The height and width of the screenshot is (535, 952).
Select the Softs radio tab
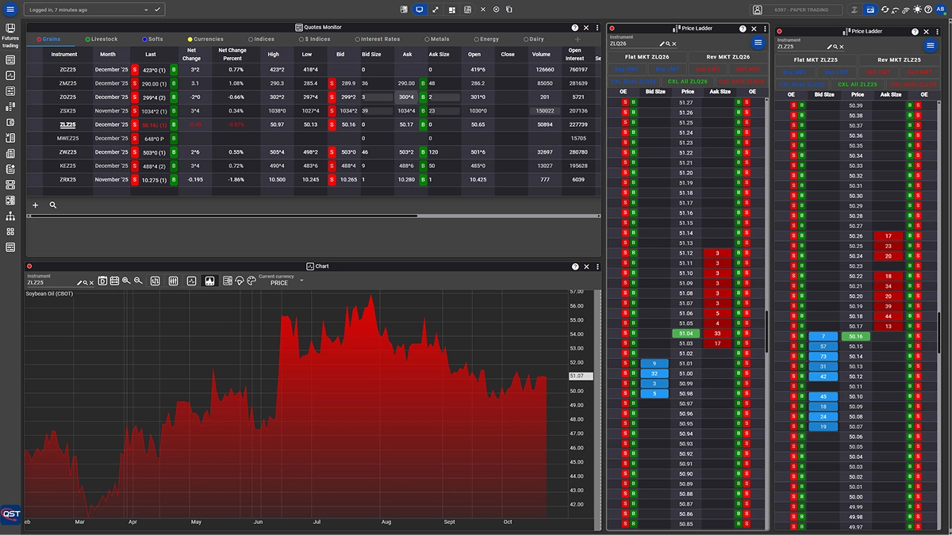152,39
